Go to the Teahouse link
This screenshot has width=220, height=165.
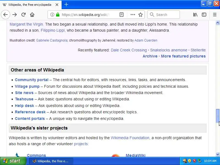[24, 99]
